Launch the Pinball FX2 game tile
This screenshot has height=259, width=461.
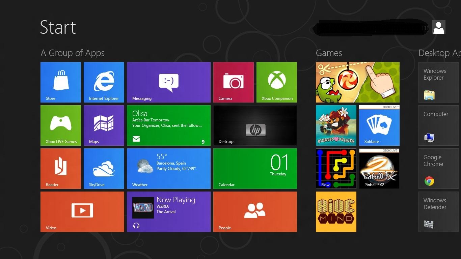(379, 169)
